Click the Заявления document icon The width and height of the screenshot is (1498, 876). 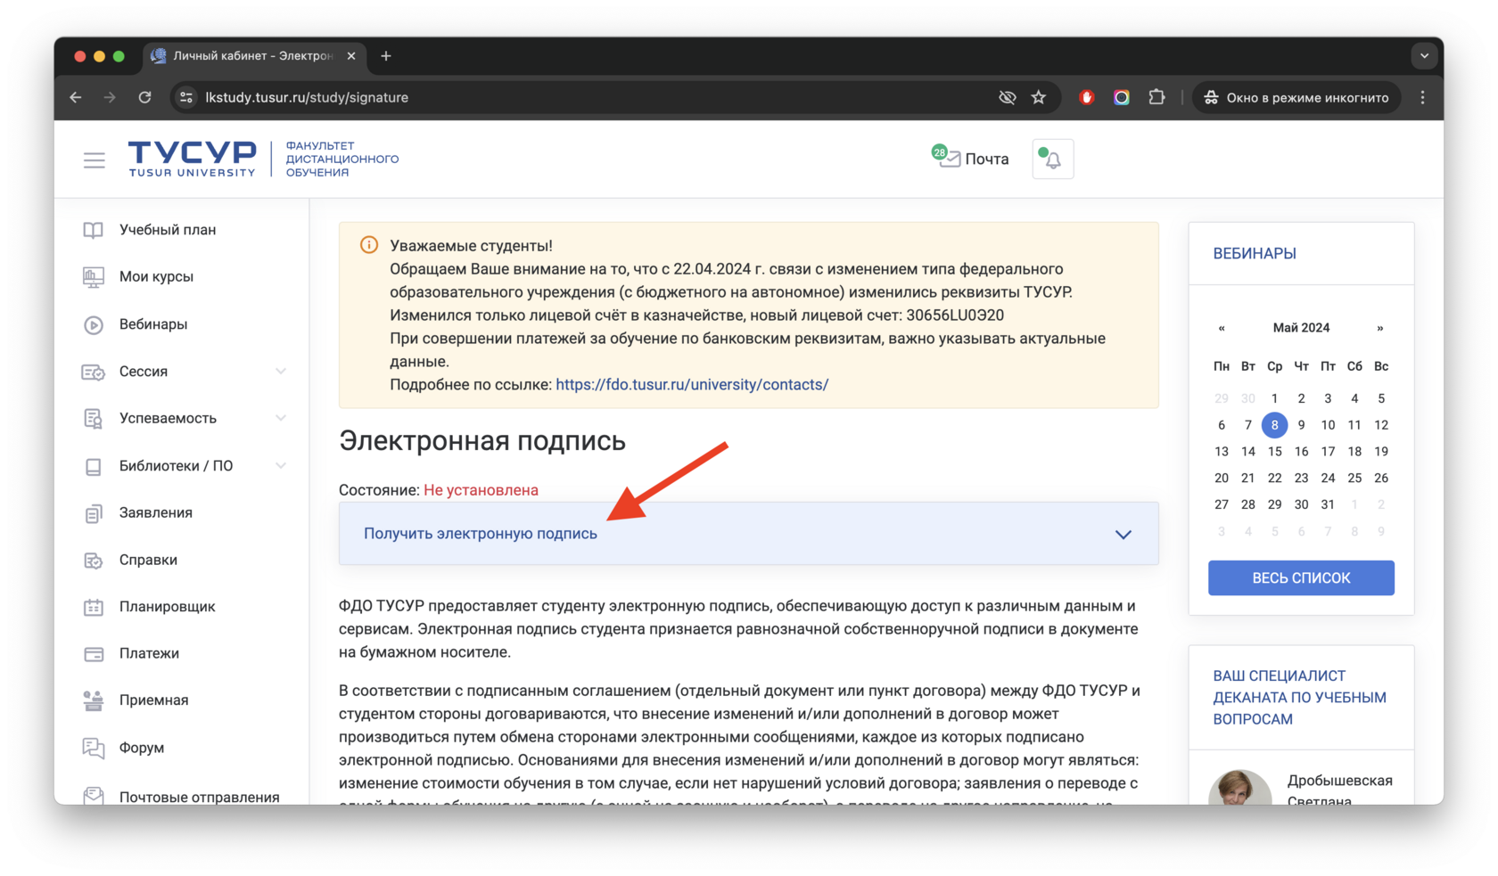coord(94,513)
